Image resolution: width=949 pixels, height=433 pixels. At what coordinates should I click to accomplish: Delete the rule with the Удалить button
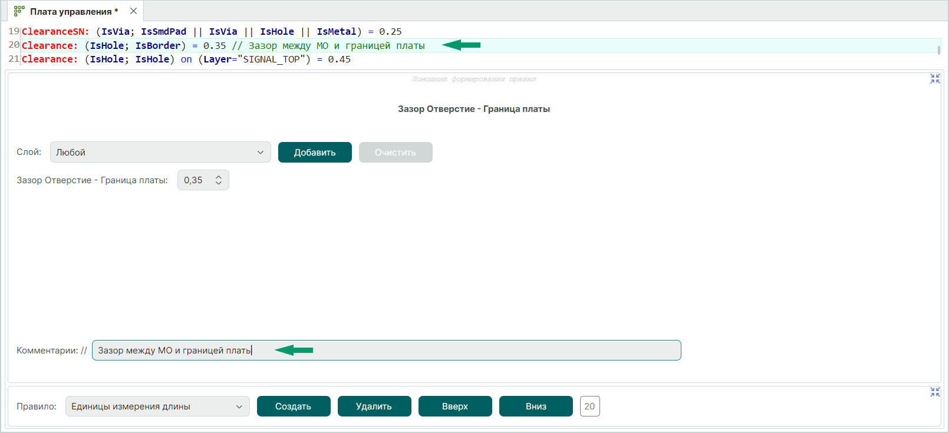click(374, 406)
